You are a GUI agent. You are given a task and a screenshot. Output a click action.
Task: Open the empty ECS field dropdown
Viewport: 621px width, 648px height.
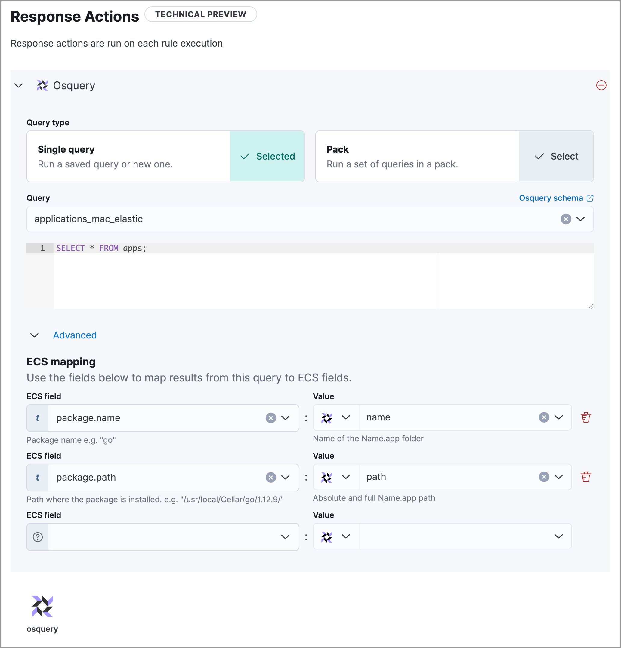click(285, 537)
